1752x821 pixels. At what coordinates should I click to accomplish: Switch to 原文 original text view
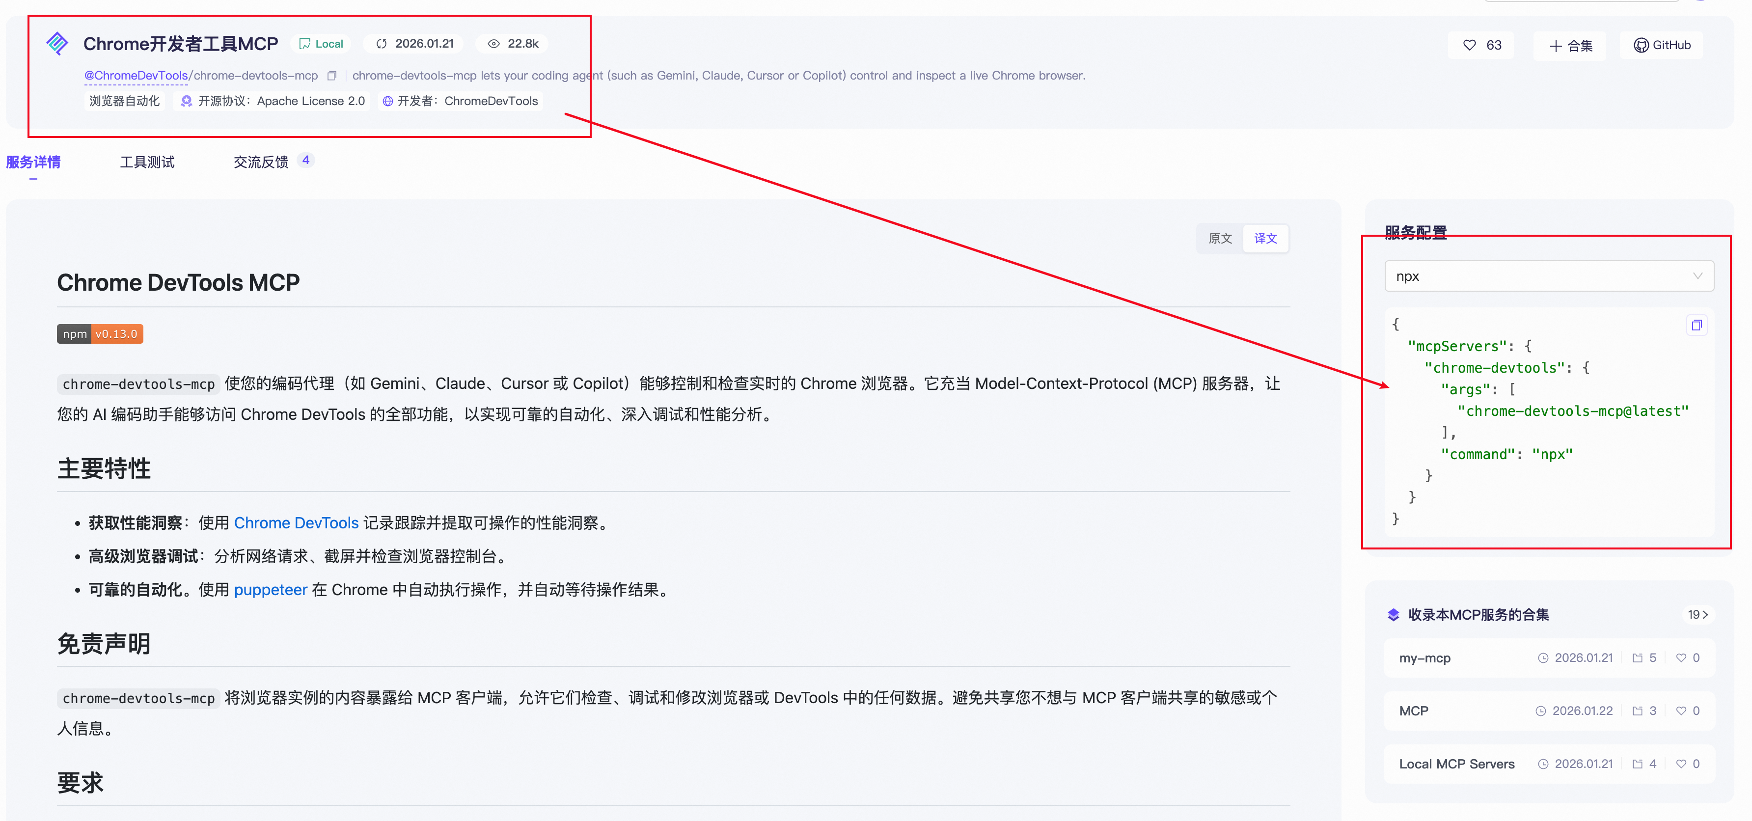pos(1219,238)
